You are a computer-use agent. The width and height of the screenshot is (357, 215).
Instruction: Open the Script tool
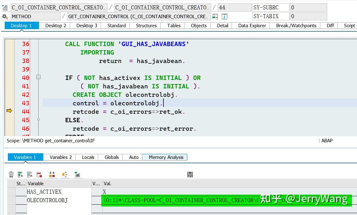[x=349, y=26]
